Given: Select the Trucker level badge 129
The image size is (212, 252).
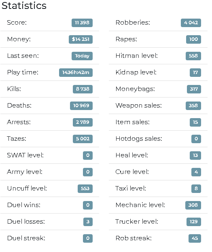Looking at the screenshot, I should [194, 222].
